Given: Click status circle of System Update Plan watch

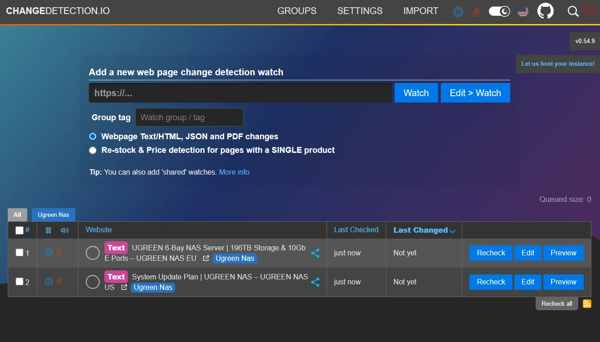Looking at the screenshot, I should pyautogui.click(x=93, y=282).
